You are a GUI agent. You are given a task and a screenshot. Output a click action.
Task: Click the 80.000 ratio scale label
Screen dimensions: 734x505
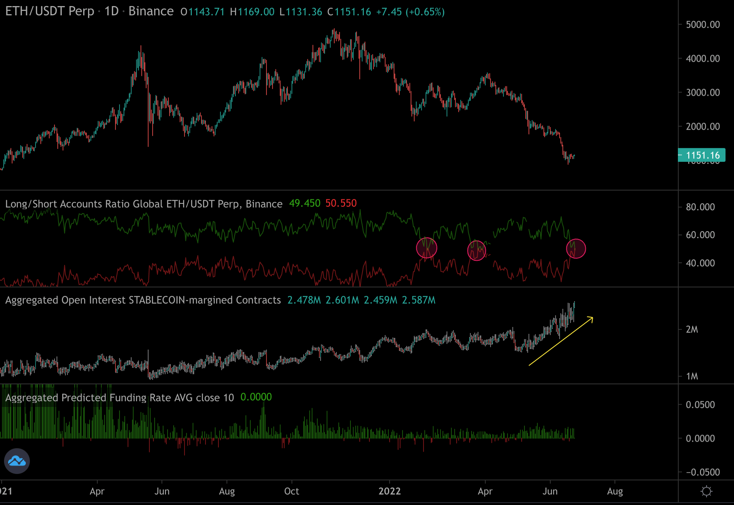click(700, 207)
